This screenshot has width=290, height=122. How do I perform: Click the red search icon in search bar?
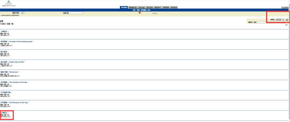click(x=140, y=13)
